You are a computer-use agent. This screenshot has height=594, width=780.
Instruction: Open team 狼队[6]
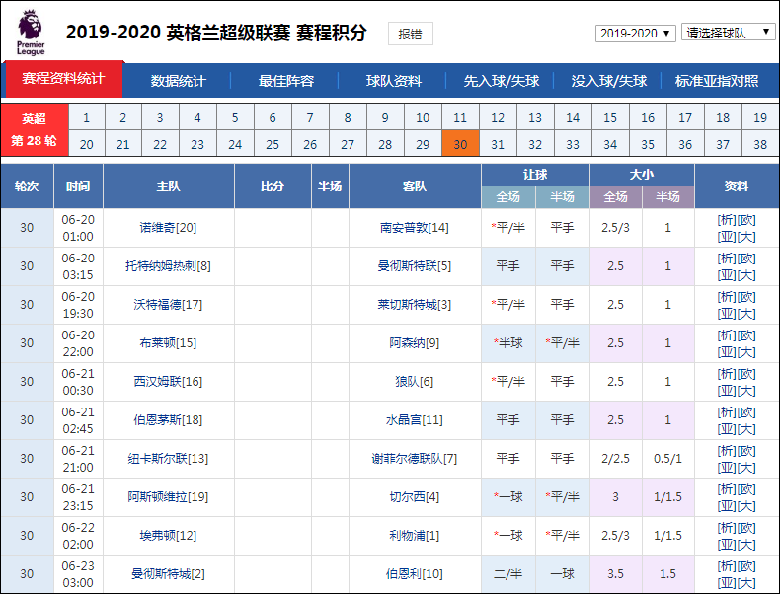(415, 381)
